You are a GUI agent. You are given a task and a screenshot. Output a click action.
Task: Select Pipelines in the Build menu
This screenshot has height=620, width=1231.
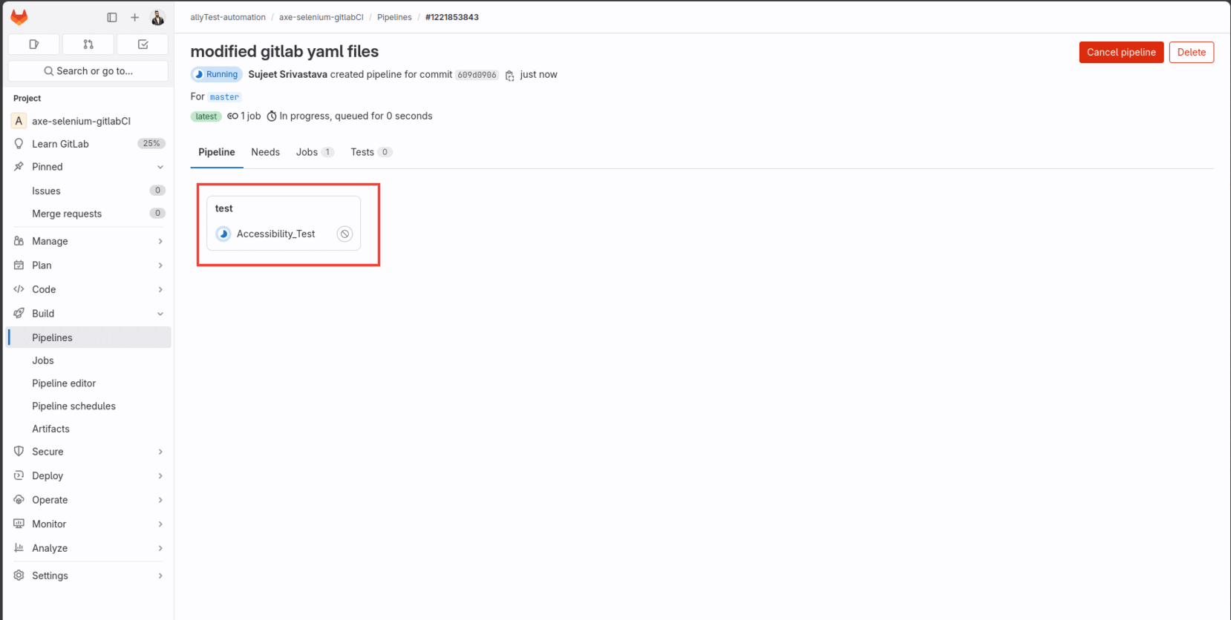pos(89,337)
